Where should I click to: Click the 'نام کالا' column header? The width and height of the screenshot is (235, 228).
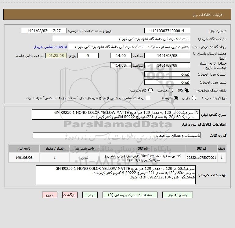[143, 149]
